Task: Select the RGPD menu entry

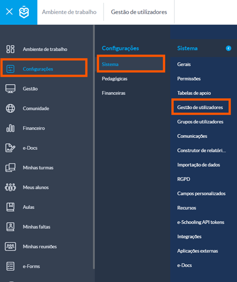Action: (x=183, y=179)
